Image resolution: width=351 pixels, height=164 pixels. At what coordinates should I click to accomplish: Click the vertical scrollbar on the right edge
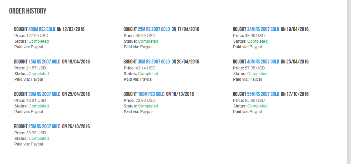349,82
